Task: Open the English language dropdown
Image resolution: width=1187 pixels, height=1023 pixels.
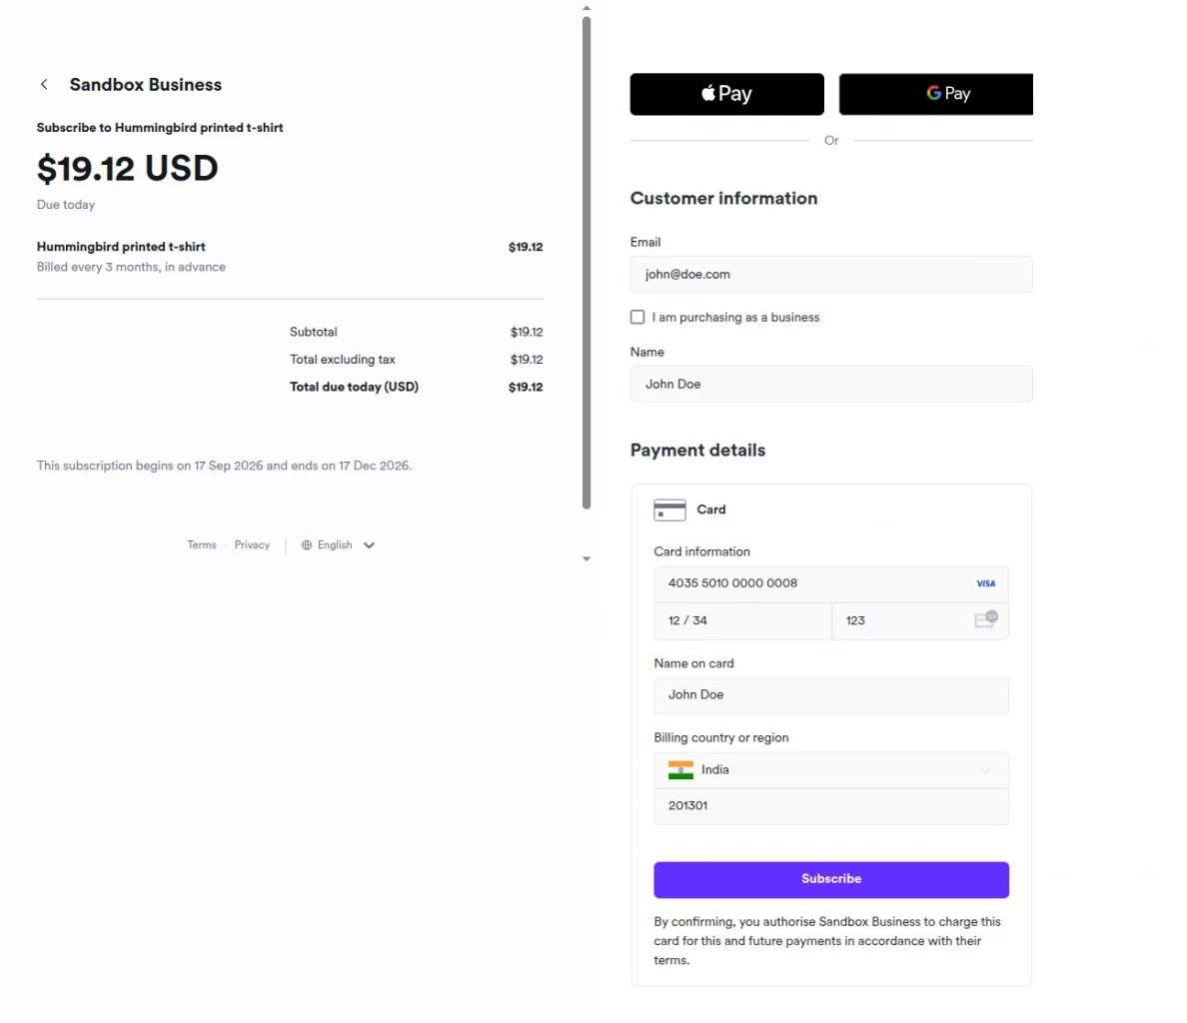Action: pos(338,544)
